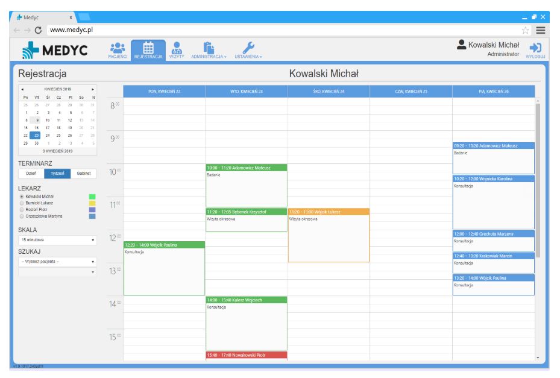Bookmark page with the star icon
560x378 pixels.
526,30
